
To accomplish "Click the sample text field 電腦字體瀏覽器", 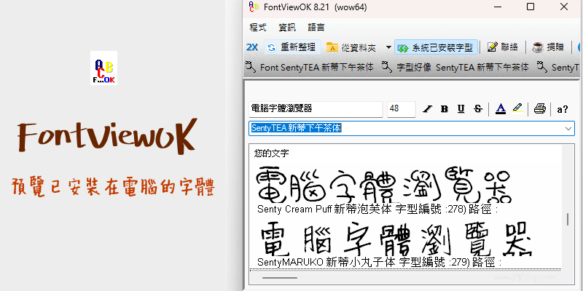I will [316, 109].
